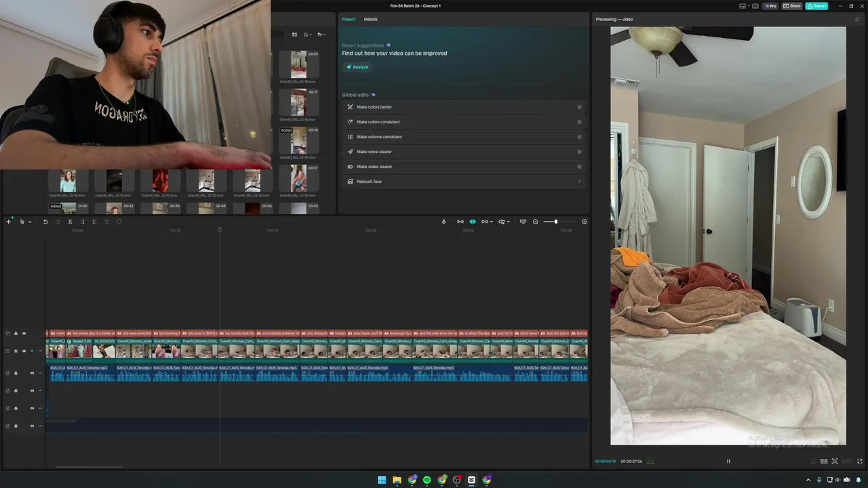Open Spotify from the taskbar
This screenshot has width=868, height=488.
point(427,480)
